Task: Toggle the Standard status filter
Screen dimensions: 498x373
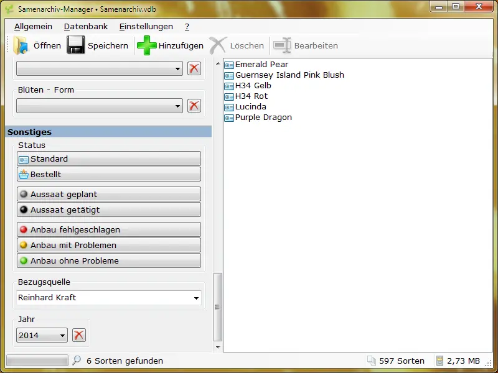Action: pos(109,159)
